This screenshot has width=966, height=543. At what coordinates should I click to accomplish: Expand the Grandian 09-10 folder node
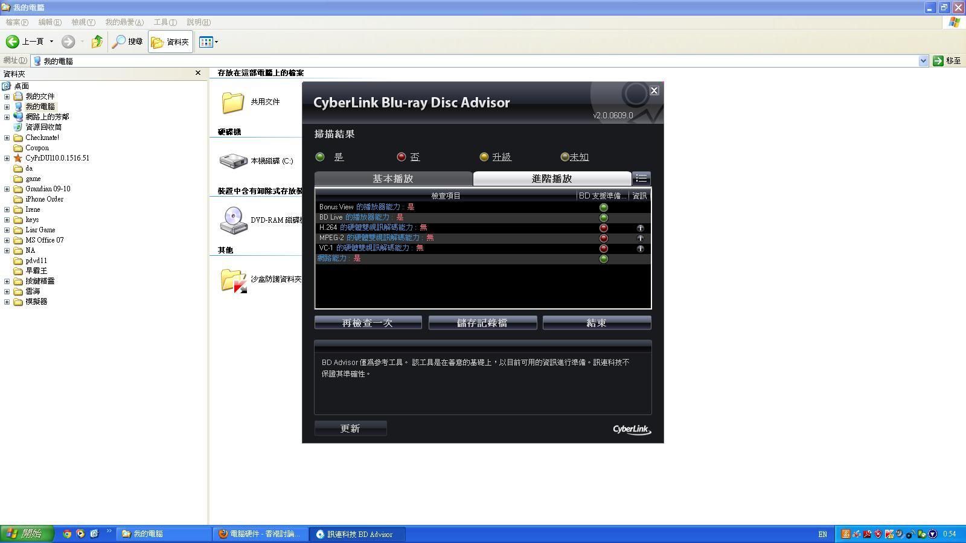(x=7, y=189)
